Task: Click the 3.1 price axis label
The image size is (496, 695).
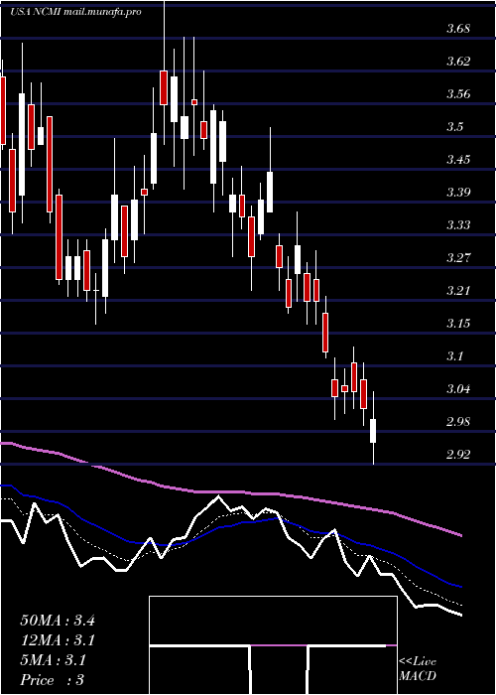Action: point(454,355)
